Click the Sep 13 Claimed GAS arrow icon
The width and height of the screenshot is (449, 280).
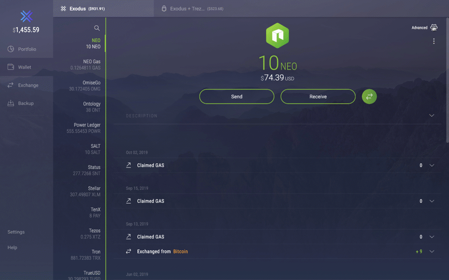128,236
